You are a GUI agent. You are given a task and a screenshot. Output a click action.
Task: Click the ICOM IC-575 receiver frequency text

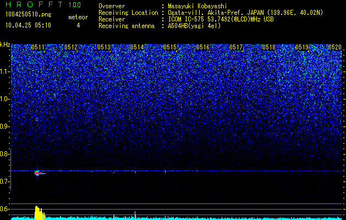pyautogui.click(x=221, y=19)
